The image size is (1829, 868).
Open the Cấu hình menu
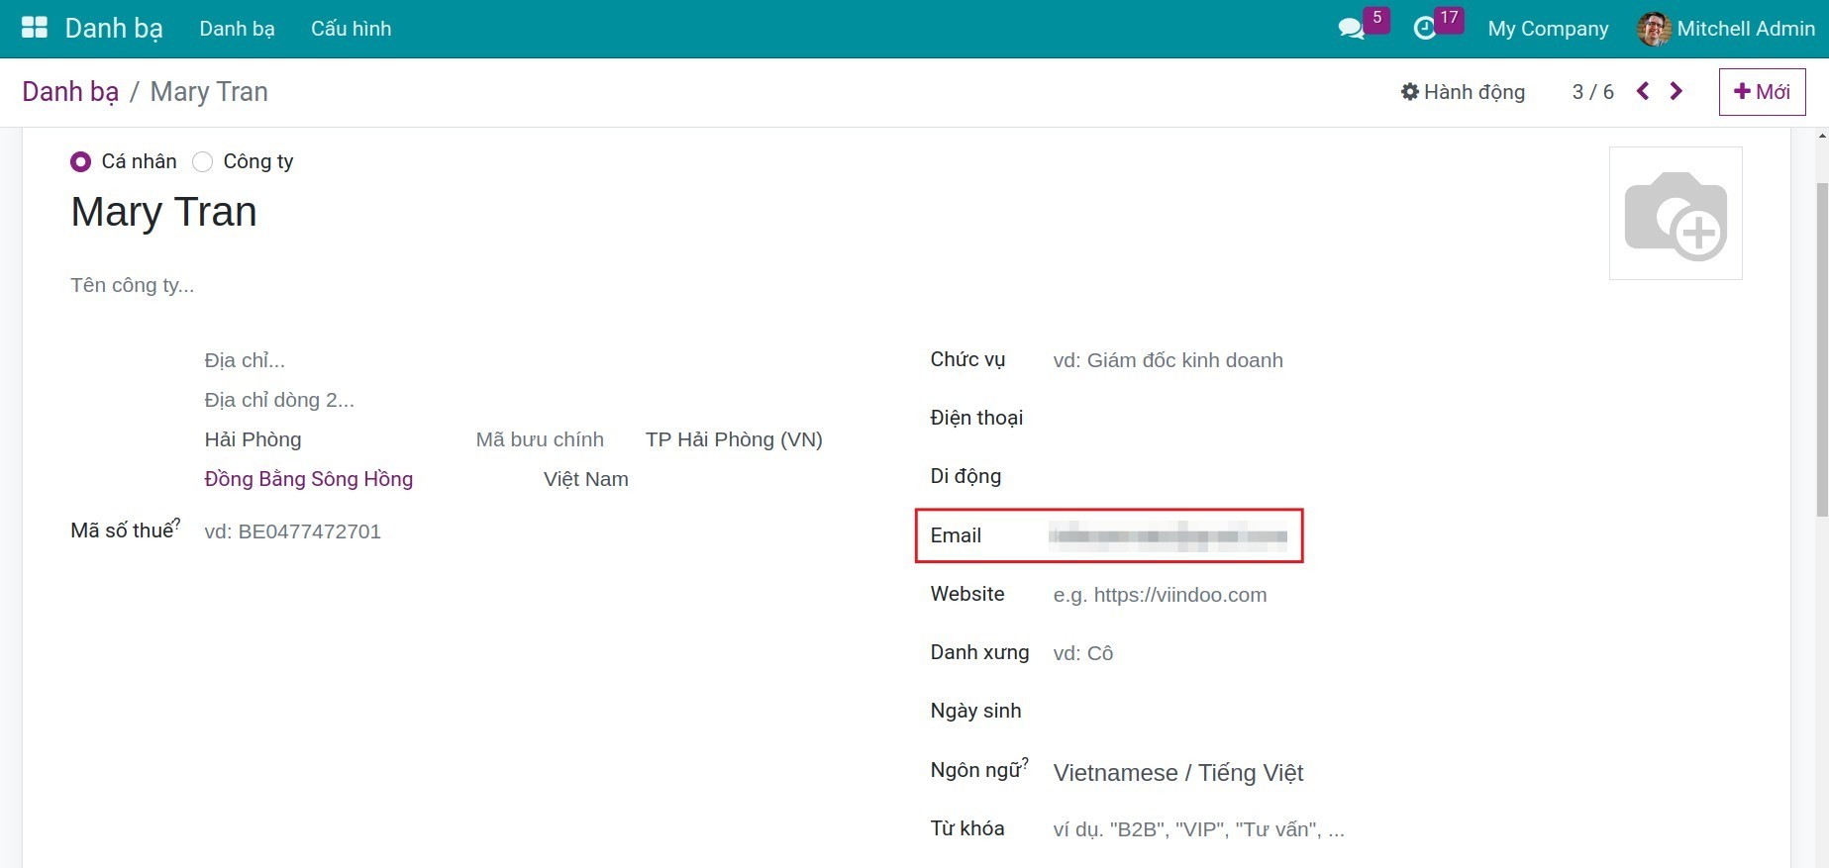point(351,29)
